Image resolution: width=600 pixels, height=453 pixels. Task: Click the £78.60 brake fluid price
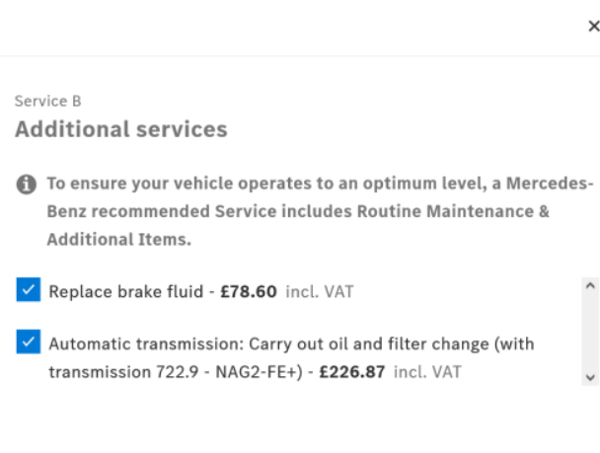[250, 291]
